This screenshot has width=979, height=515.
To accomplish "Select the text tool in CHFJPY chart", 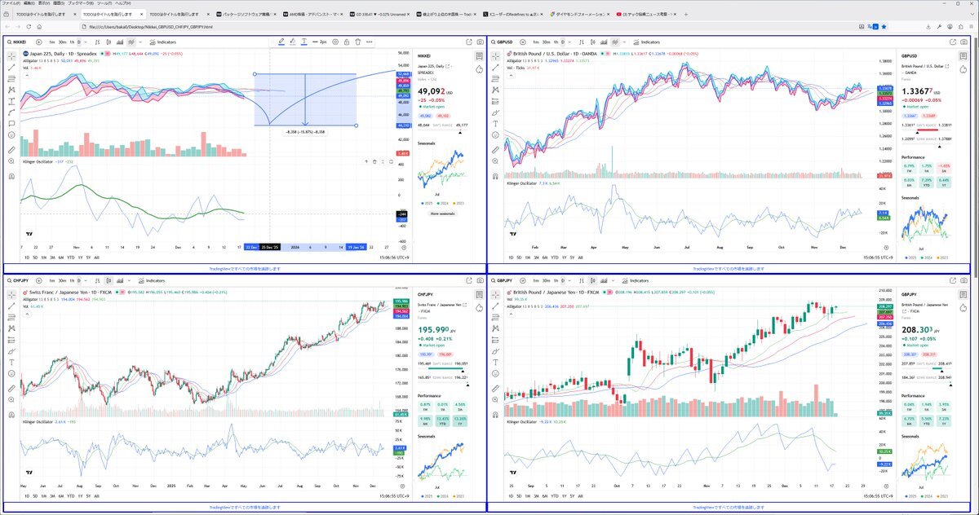I will pyautogui.click(x=11, y=362).
